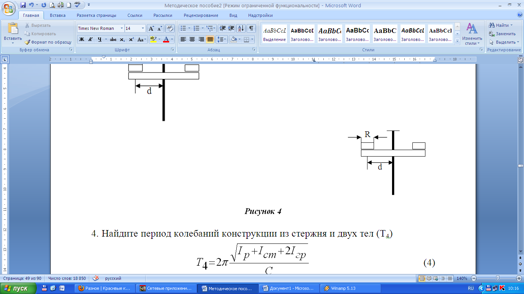Screen dimensions: 524x294
Task: Increase the font size with grow font
Action: 151,28
